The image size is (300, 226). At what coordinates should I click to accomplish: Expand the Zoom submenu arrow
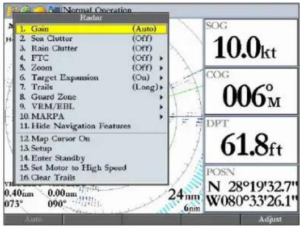[x=161, y=68]
